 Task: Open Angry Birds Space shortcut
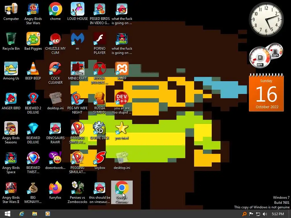(11, 163)
